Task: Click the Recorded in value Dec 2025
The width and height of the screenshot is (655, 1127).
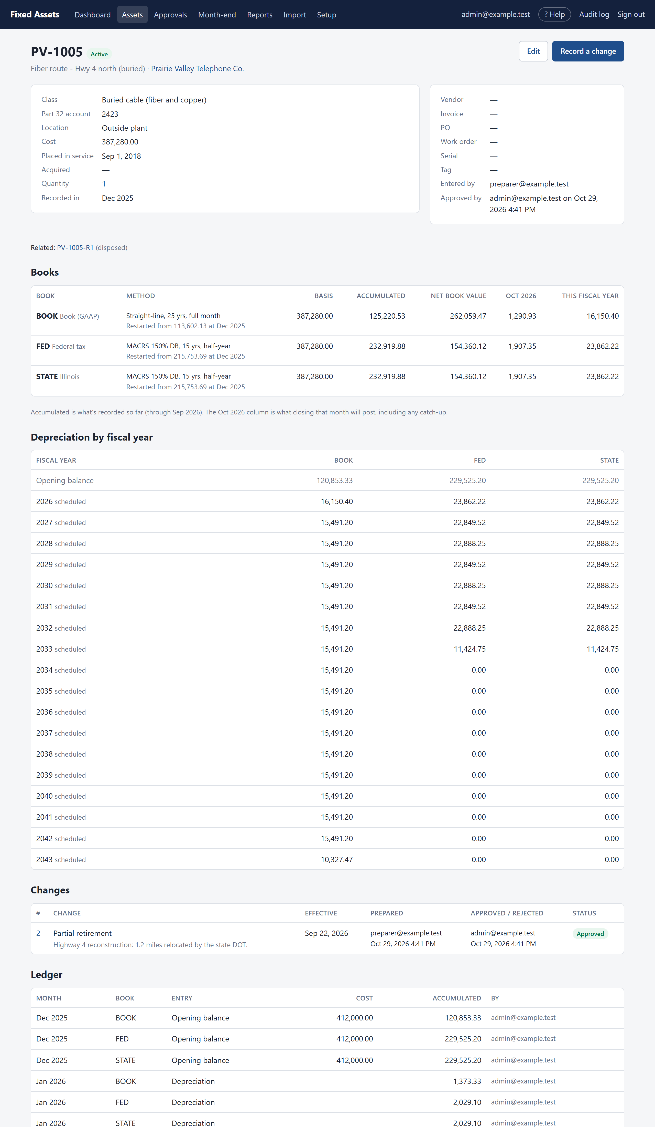Action: coord(117,198)
